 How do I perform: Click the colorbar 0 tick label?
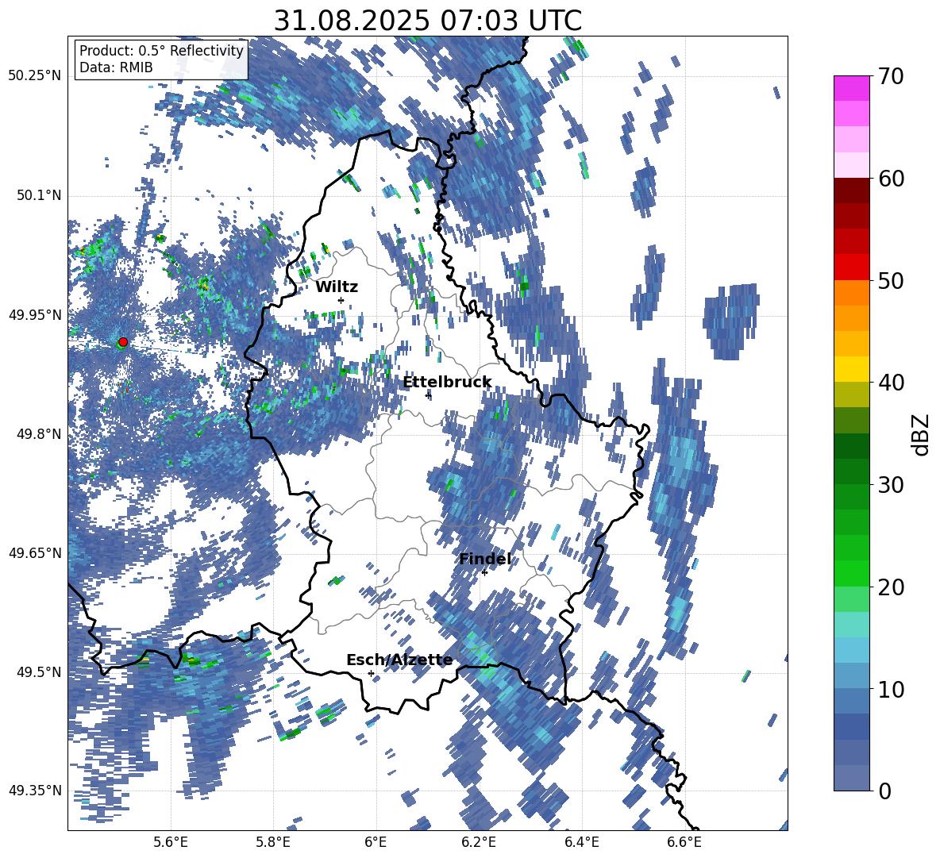[x=884, y=791]
